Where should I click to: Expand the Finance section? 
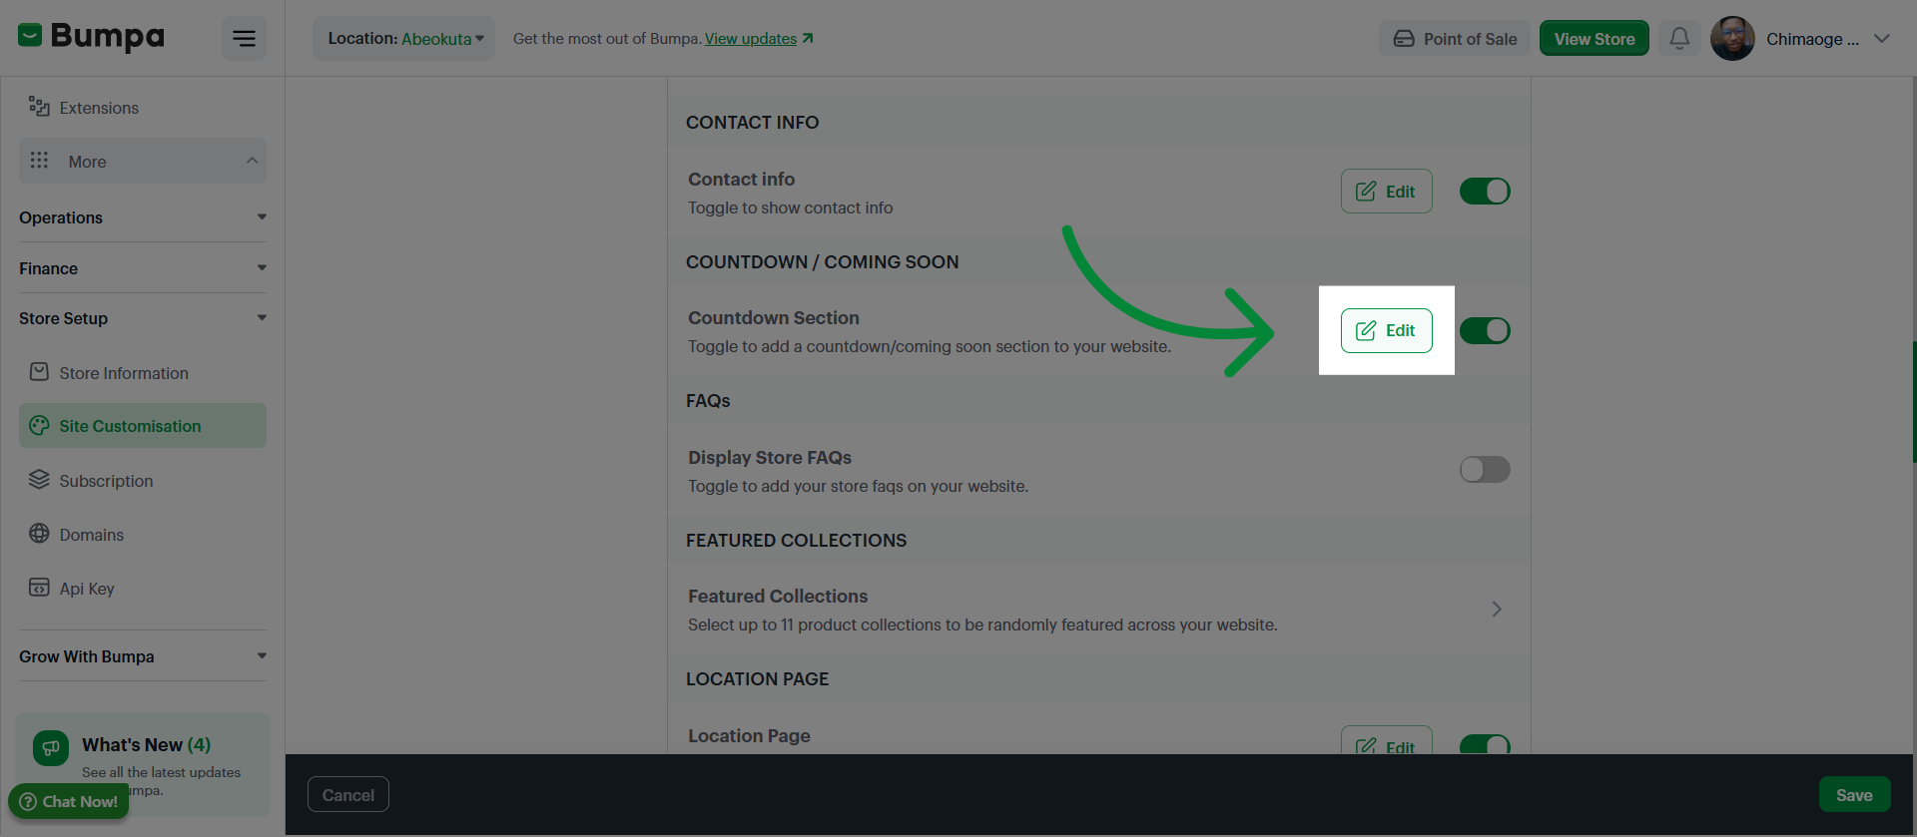[x=143, y=268]
